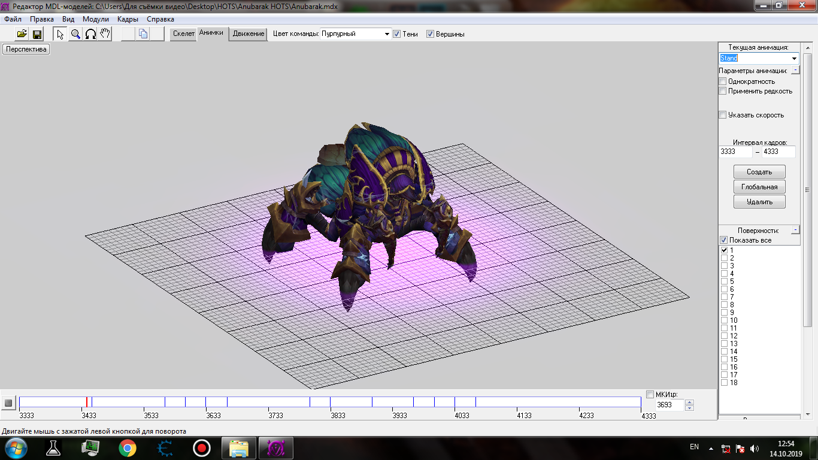Viewport: 818px width, 460px height.
Task: Click the timeline track near frame 3833
Action: [x=331, y=402]
